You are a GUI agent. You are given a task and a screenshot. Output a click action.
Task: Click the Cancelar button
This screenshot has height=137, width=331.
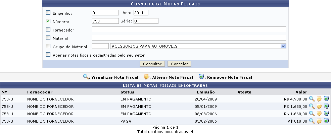pyautogui.click(x=179, y=64)
